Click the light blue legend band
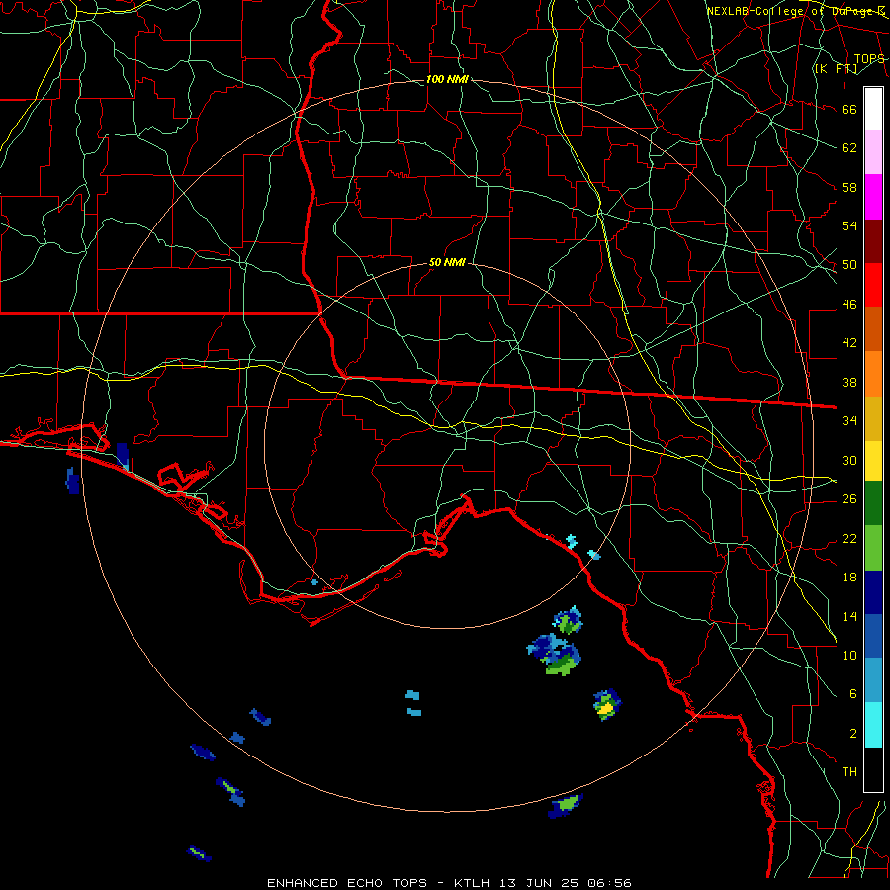Image resolution: width=890 pixels, height=890 pixels. [x=873, y=680]
